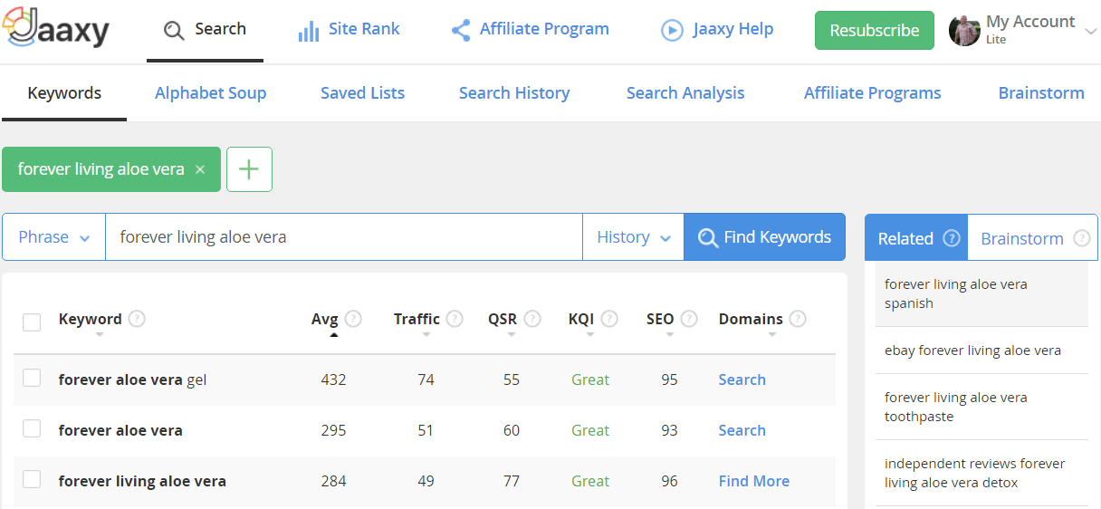Click help icon next to Related tab
This screenshot has height=509, width=1101.
point(952,238)
